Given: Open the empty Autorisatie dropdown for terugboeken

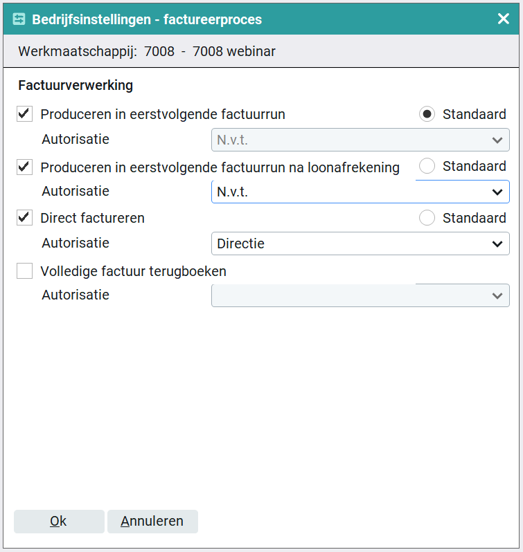Looking at the screenshot, I should click(x=360, y=295).
